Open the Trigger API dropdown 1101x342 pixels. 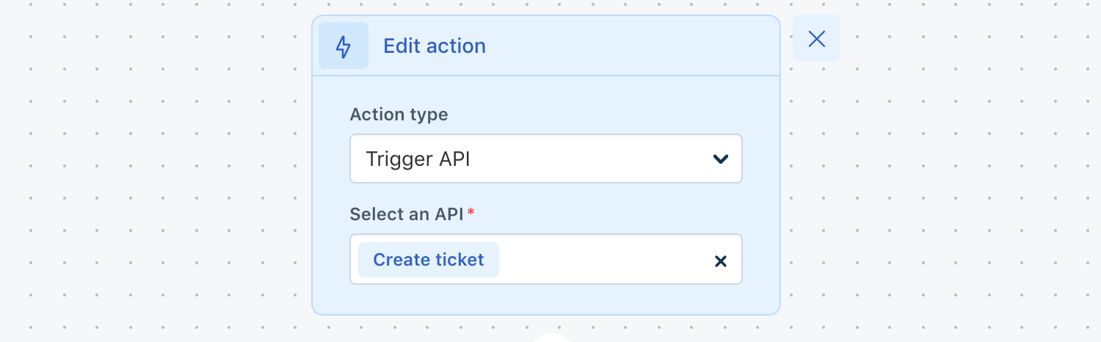546,159
